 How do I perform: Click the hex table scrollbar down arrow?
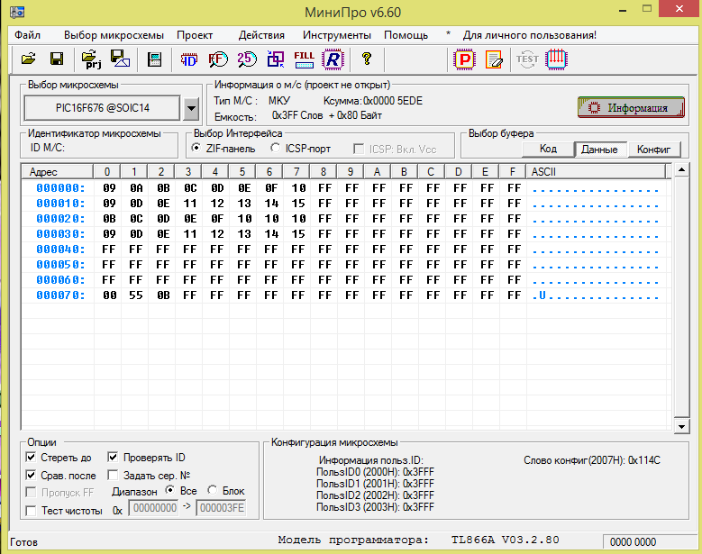pos(680,427)
